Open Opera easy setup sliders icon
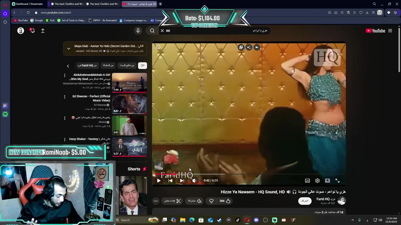Screen dimensions: 401x225 [x=373, y=12]
